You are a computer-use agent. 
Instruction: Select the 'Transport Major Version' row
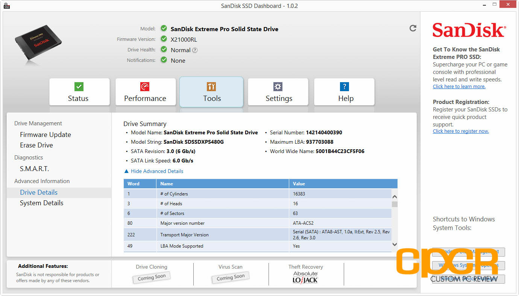tap(258, 235)
